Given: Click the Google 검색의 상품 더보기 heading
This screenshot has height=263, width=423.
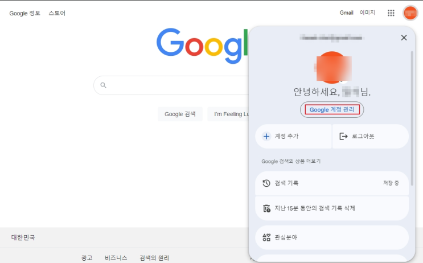Looking at the screenshot, I should 291,161.
